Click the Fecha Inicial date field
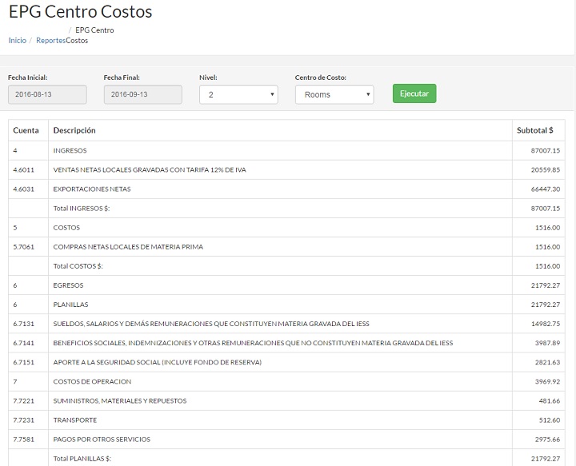Screen dimensions: 576x466 click(47, 94)
